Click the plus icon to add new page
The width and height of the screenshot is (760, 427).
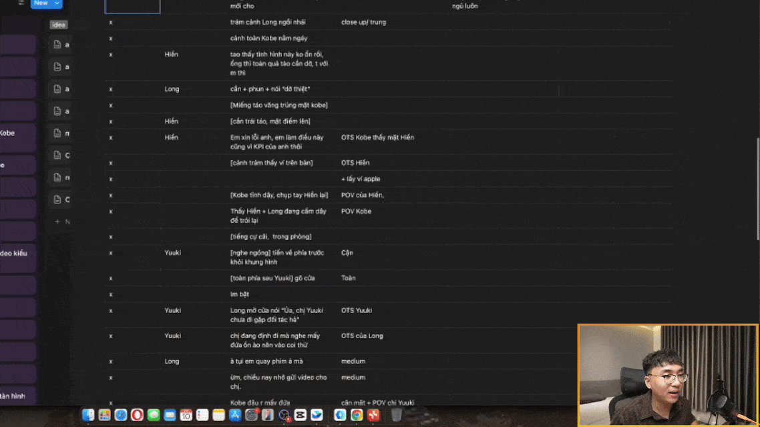pos(57,221)
